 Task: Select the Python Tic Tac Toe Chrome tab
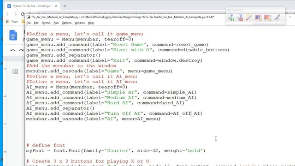(x=32, y=6)
